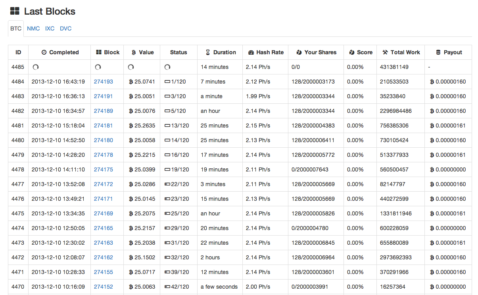Click total work value 2973692393
Viewport: 478px width, 295px height.
click(x=396, y=257)
